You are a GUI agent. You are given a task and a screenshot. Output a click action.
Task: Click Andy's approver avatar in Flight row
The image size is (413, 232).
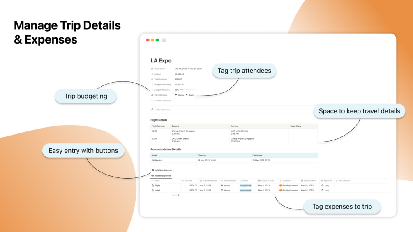click(322, 186)
